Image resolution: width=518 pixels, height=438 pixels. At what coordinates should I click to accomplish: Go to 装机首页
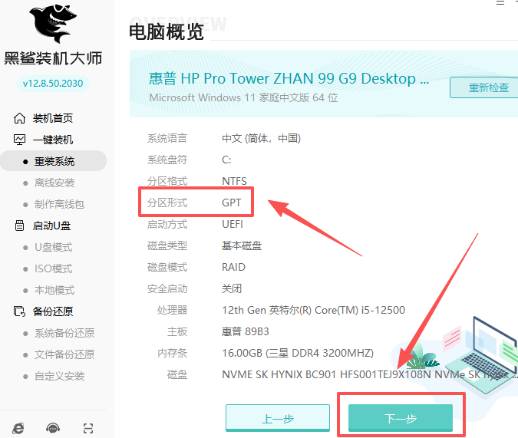53,118
